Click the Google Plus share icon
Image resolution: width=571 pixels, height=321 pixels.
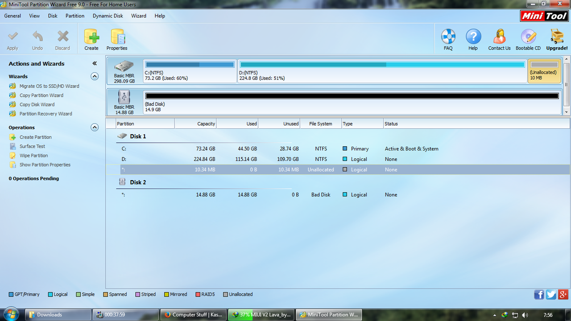(x=563, y=295)
